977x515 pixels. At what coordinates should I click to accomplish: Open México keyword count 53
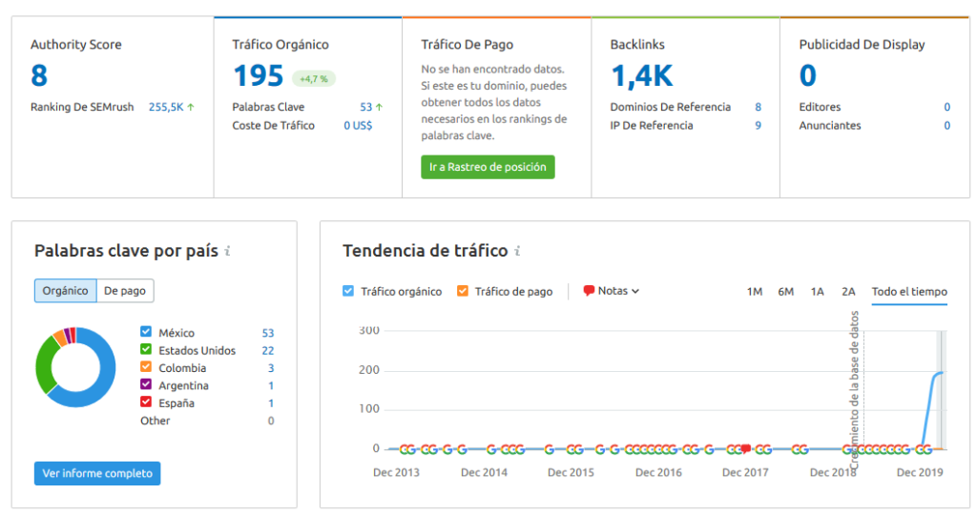tap(268, 333)
